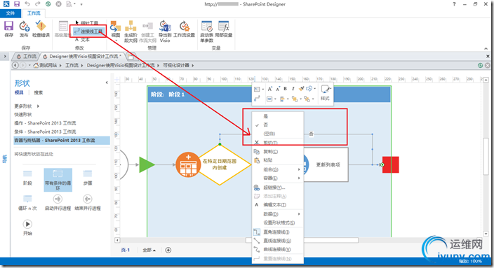Open 工作流设置 workflow settings

(184, 29)
